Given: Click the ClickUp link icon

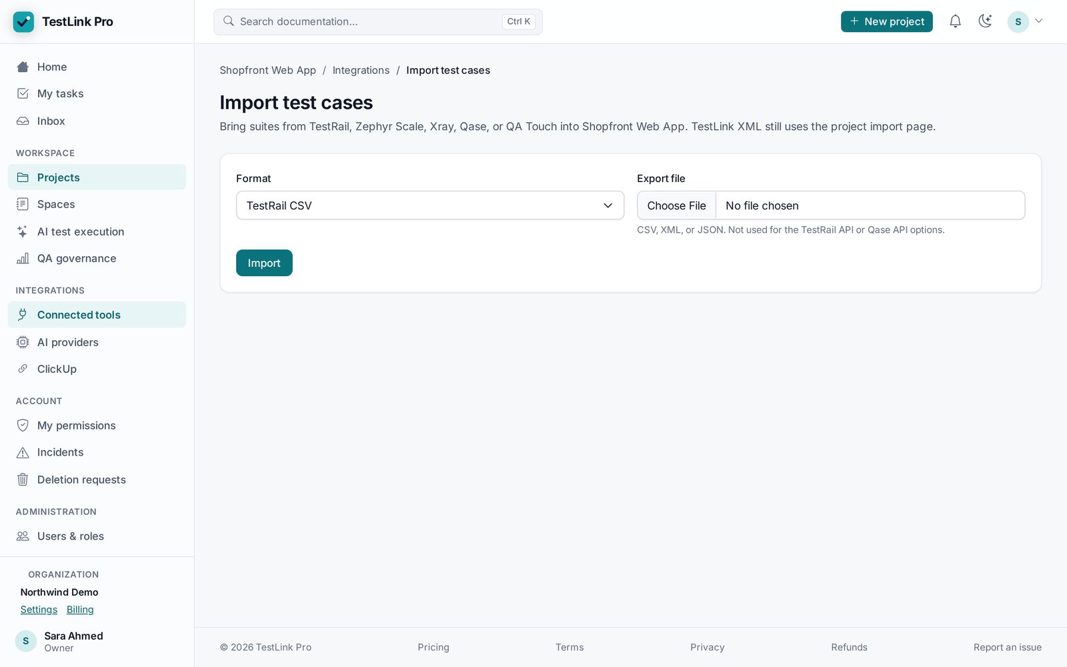Looking at the screenshot, I should [23, 369].
